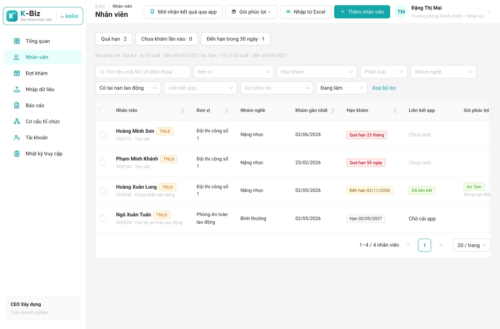Image resolution: width=500 pixels, height=329 pixels.
Task: Sort by Khám gần nhất column arrows
Action: pyautogui.click(x=332, y=110)
